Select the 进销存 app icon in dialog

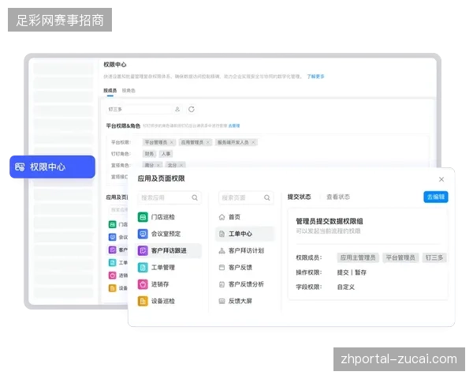tap(143, 284)
